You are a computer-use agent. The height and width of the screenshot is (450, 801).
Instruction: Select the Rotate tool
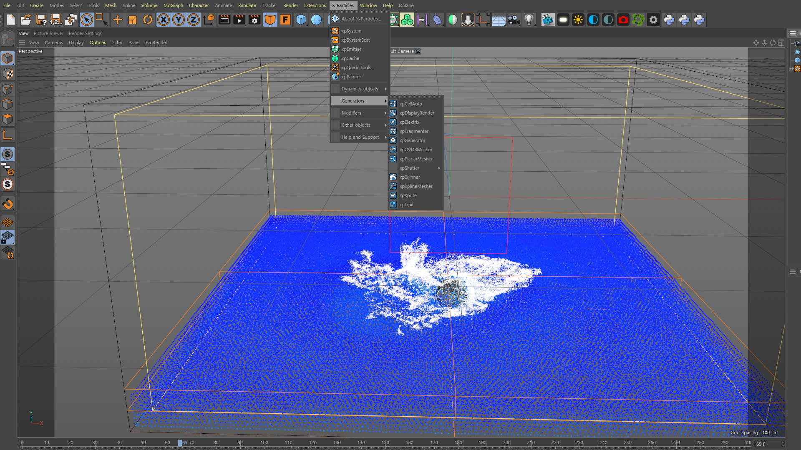click(148, 20)
